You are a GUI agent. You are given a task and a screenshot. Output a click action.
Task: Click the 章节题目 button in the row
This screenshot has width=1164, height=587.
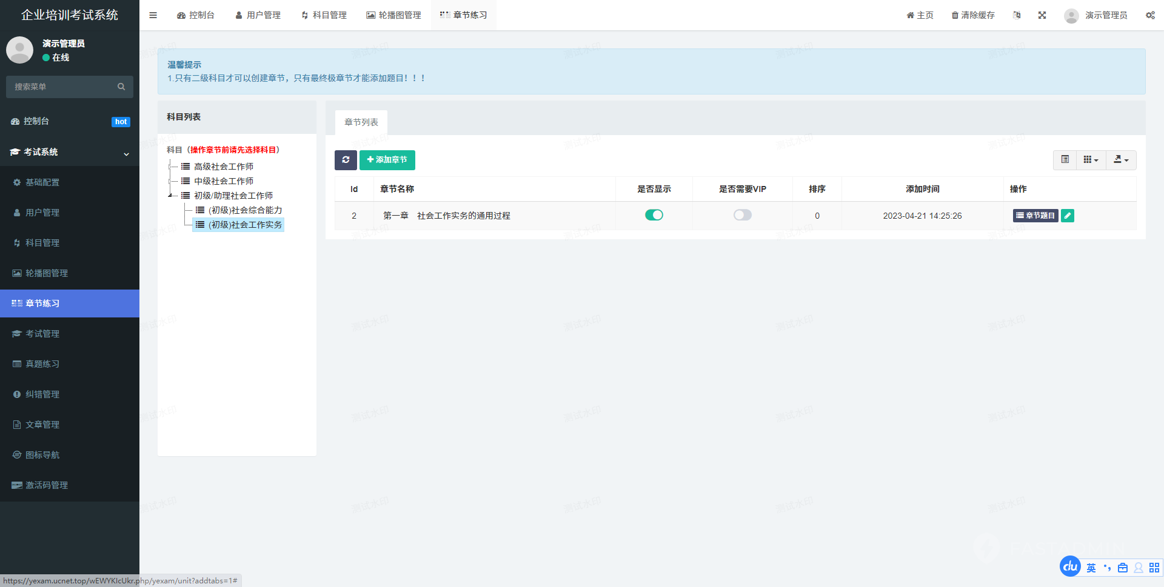click(x=1035, y=216)
